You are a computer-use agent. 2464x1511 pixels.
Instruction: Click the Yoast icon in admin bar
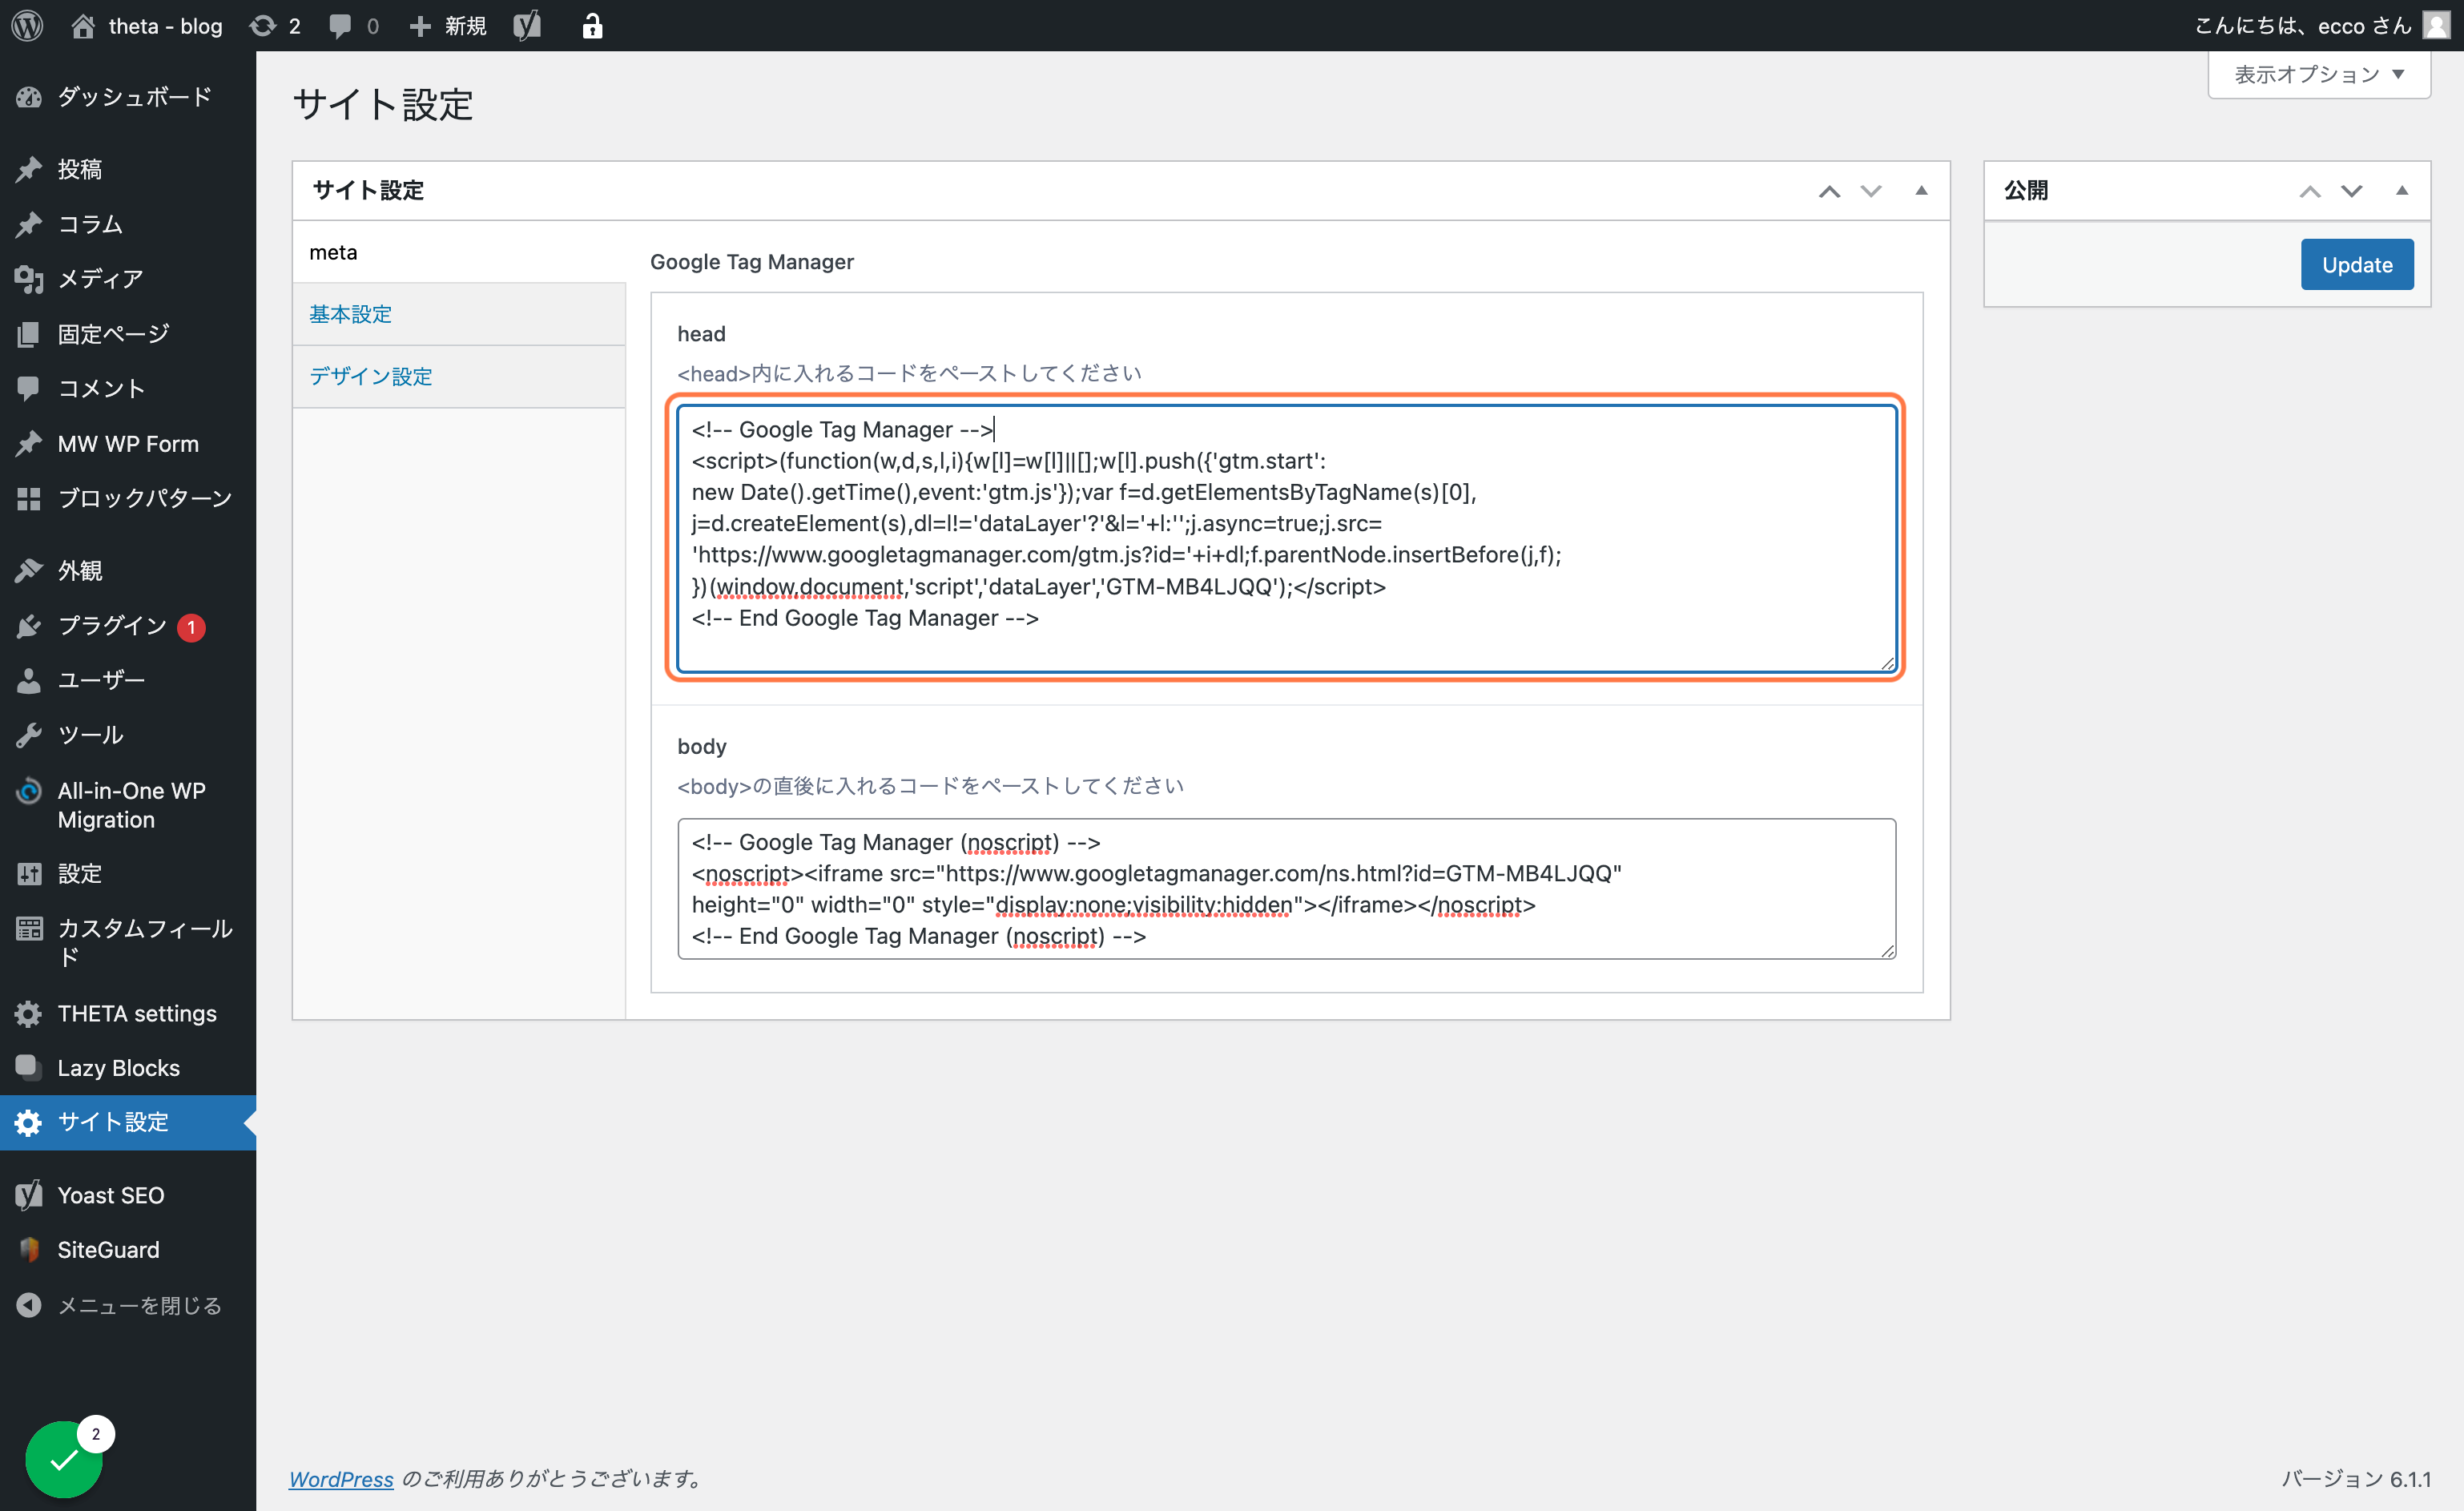[x=527, y=25]
